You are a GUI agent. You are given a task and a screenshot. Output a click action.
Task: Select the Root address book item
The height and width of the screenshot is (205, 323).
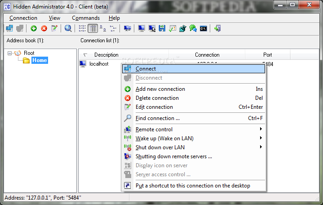click(29, 53)
